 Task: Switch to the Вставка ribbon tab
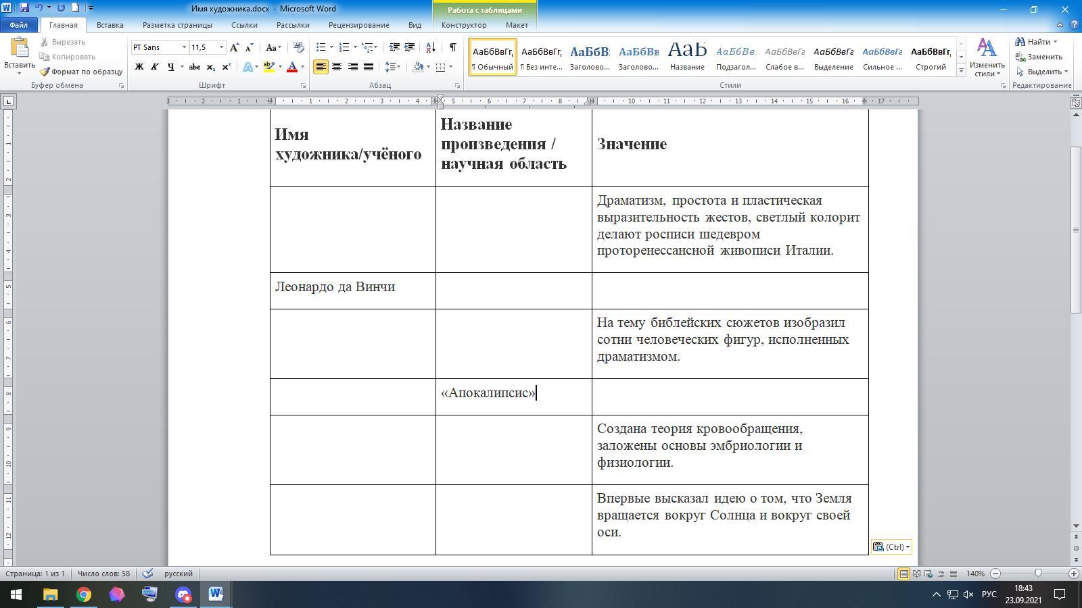coord(110,25)
